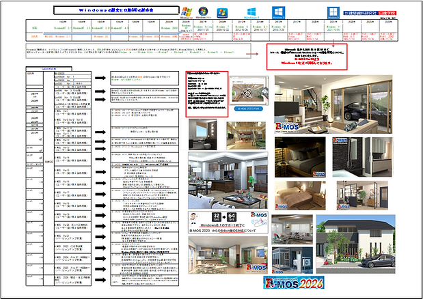This screenshot has width=423, height=299.
Task: Select the MS-DOS Windows 3.1 cell
Action: (x=57, y=36)
